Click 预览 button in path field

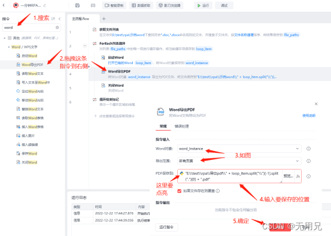tap(288, 176)
